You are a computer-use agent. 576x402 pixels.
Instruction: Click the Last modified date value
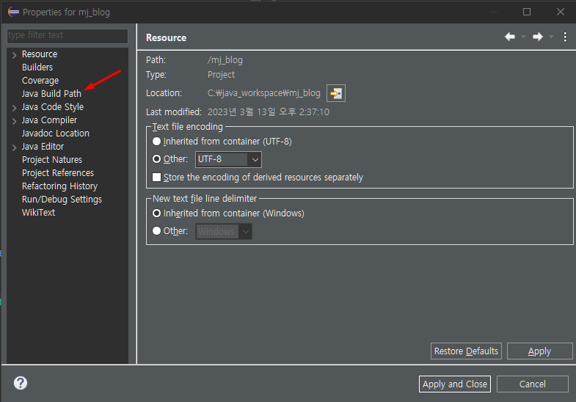(268, 112)
